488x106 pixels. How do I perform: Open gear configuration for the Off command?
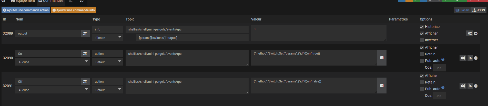(463, 86)
